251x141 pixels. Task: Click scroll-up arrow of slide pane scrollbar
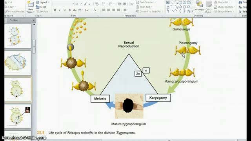[34, 24]
